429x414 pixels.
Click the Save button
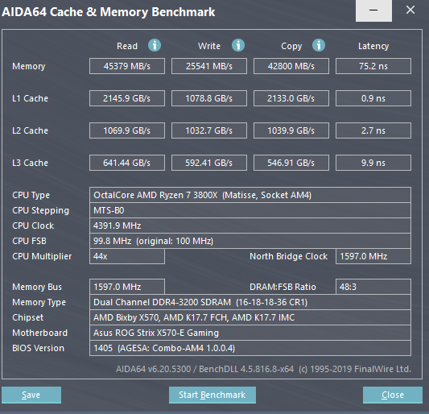(x=31, y=395)
